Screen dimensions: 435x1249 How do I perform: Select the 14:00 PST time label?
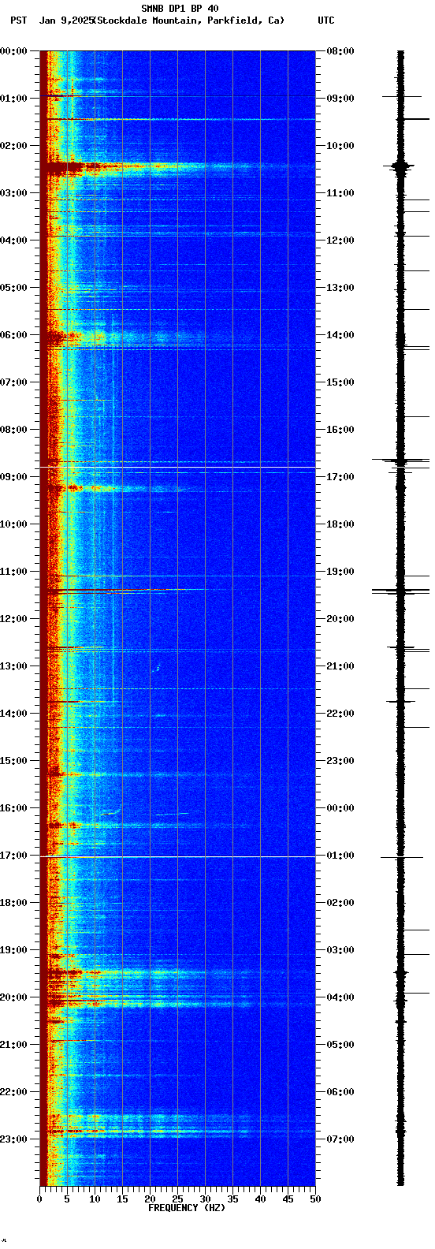13,714
